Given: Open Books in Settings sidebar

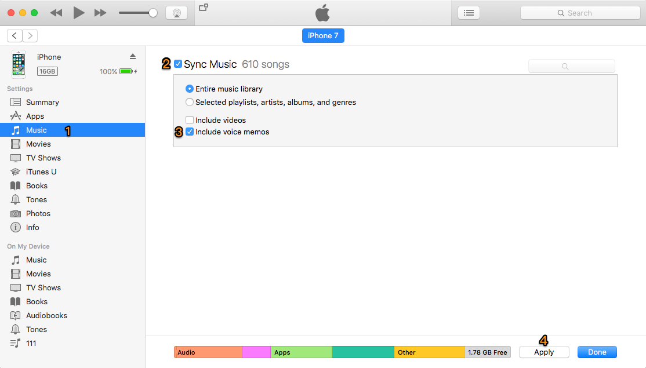Looking at the screenshot, I should (72, 185).
